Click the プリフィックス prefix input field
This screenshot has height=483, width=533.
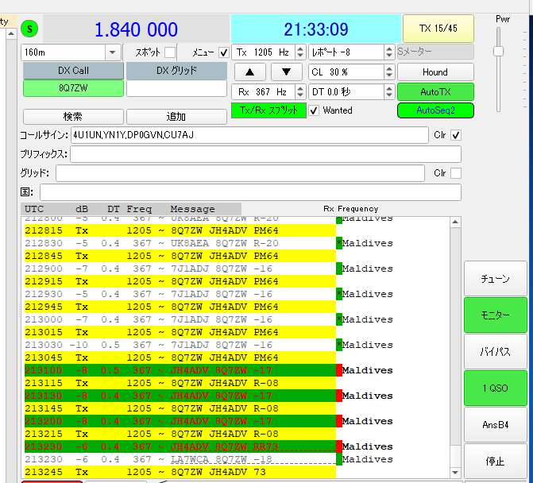(265, 154)
